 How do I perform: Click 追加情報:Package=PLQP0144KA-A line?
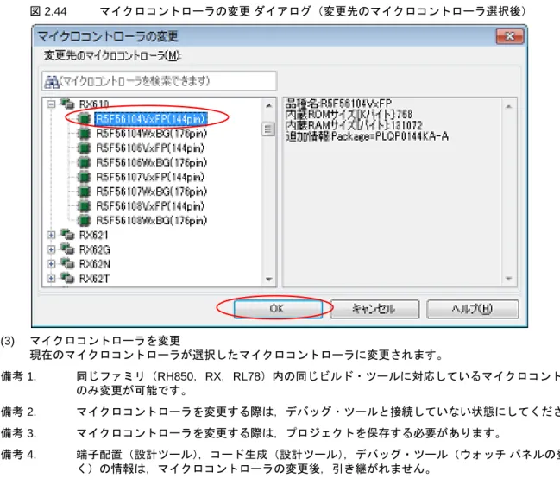(367, 136)
